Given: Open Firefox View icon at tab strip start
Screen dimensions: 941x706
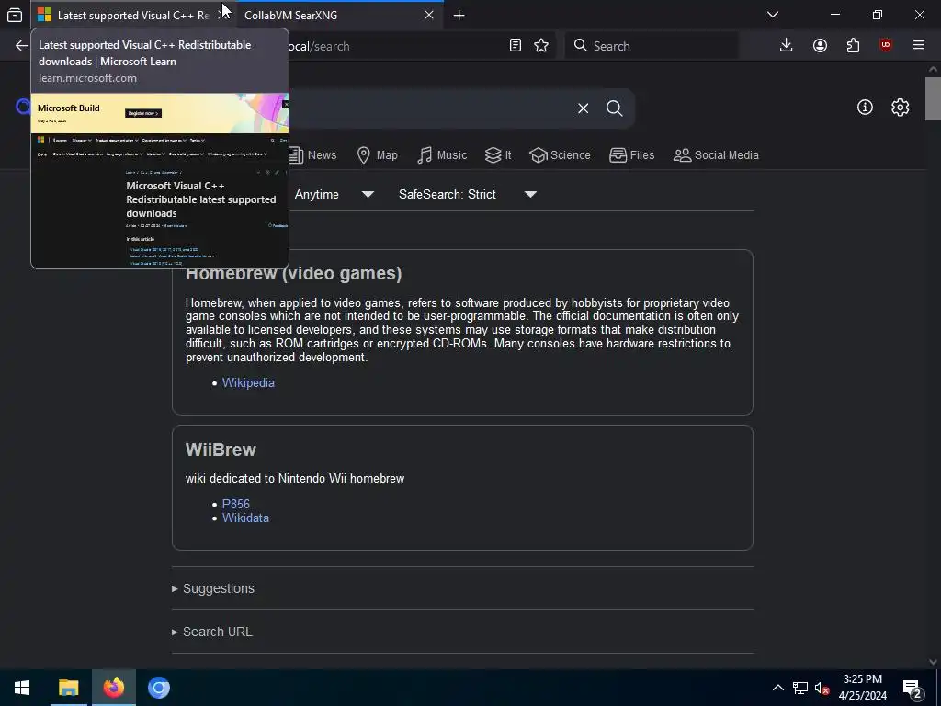Looking at the screenshot, I should (15, 15).
